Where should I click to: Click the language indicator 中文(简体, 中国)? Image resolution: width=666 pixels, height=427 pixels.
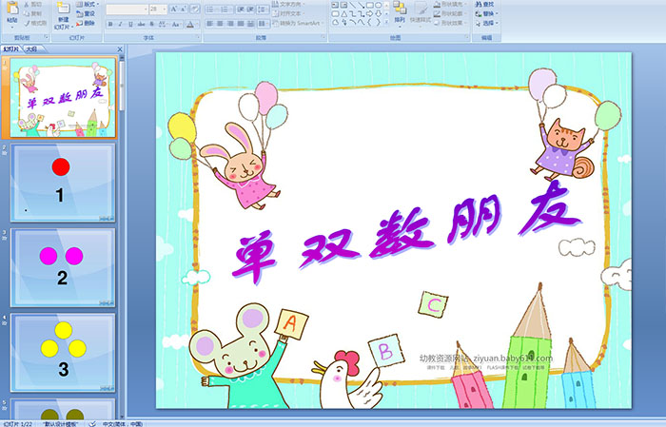[123, 423]
